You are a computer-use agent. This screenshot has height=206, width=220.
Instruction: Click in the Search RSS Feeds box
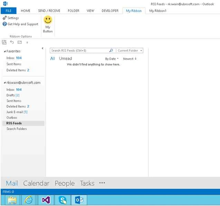pyautogui.click(x=79, y=51)
